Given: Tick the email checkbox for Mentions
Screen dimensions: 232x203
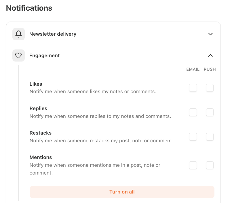Looking at the screenshot, I should coord(193,165).
